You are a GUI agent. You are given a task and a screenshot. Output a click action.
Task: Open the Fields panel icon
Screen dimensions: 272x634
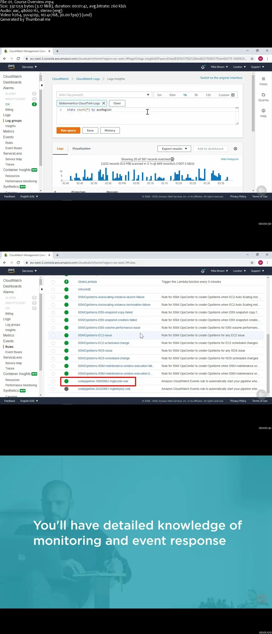[263, 79]
